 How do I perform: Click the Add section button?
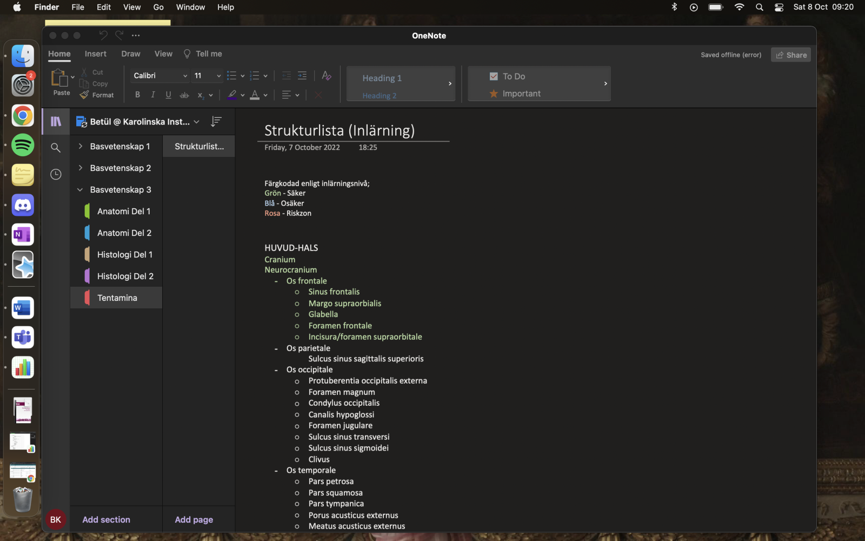point(106,519)
